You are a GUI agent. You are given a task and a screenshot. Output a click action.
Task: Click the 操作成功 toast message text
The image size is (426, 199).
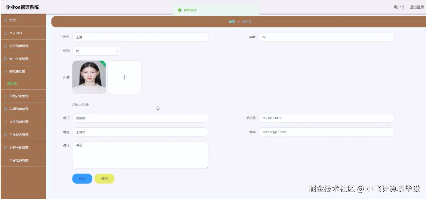(190, 10)
